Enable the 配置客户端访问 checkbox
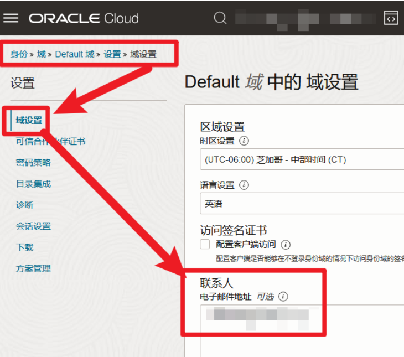 [205, 244]
